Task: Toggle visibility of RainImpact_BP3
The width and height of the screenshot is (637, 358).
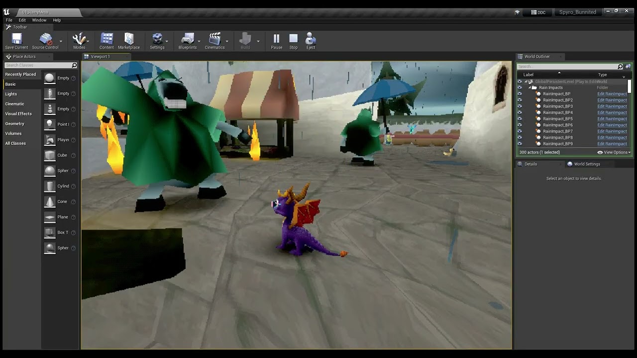Action: (x=520, y=106)
